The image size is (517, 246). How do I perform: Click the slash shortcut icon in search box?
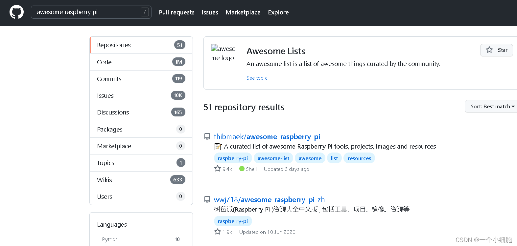point(145,12)
